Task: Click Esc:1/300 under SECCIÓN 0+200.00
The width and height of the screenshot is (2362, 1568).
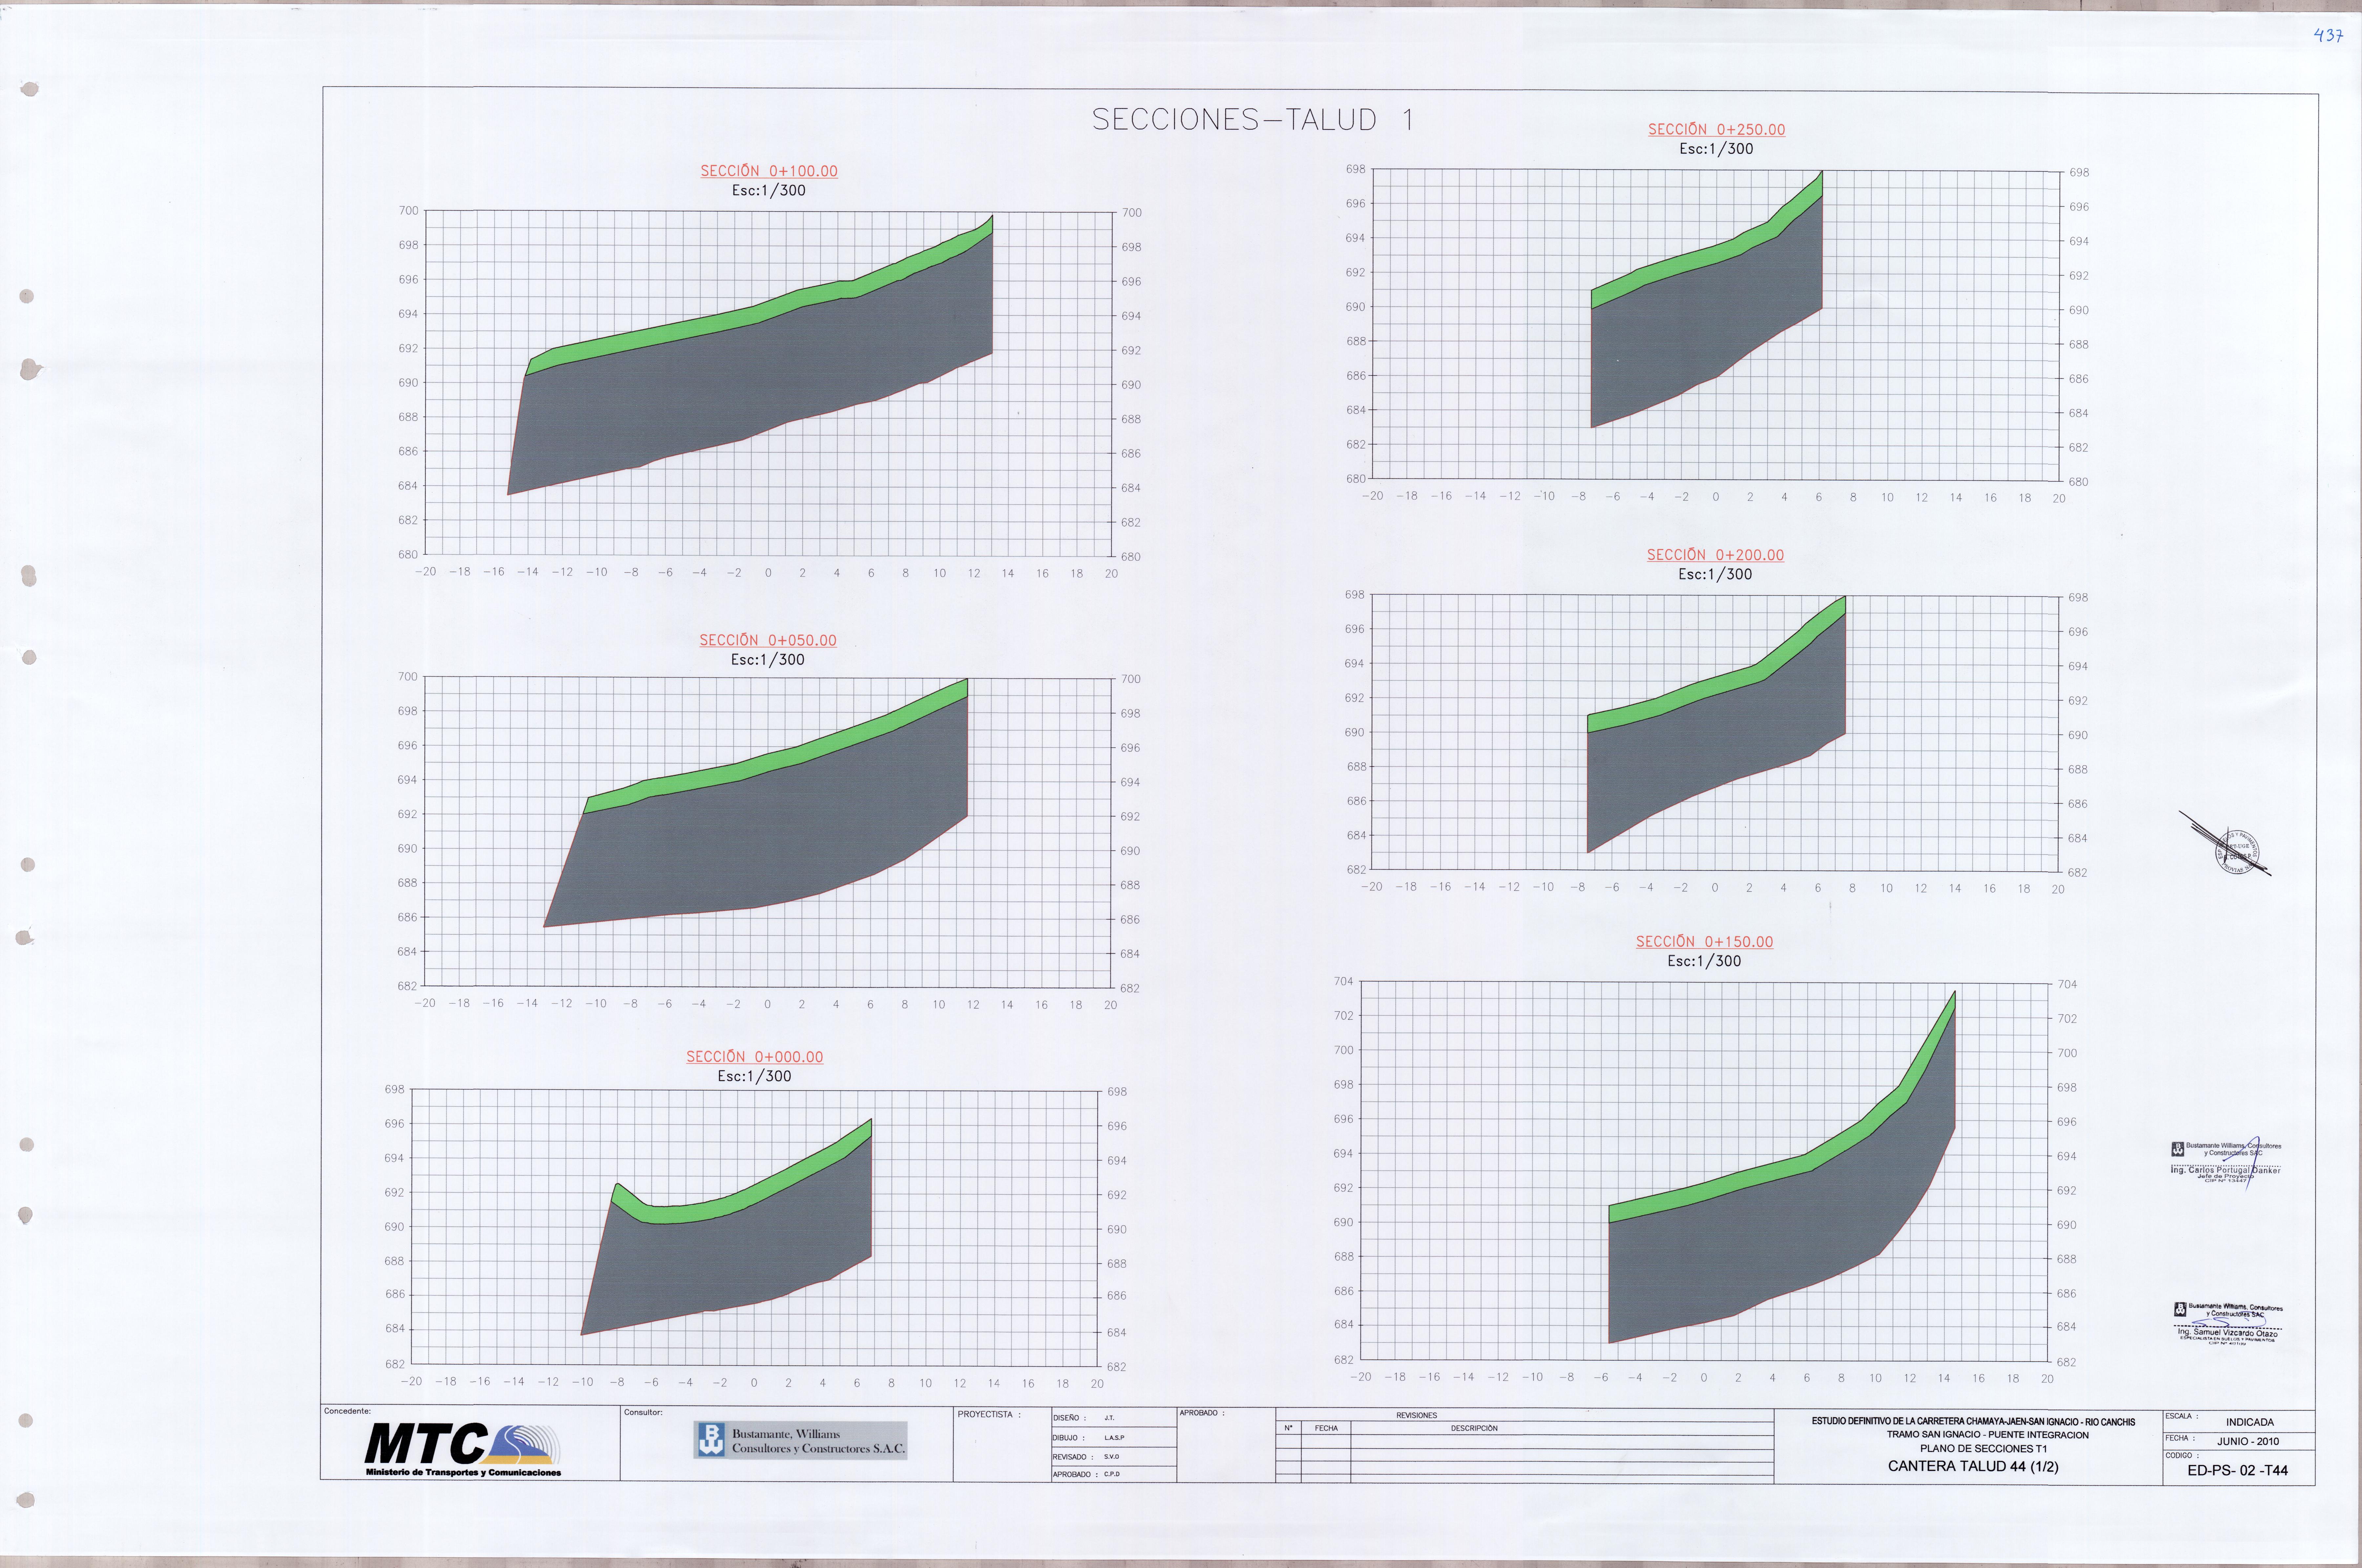Action: pyautogui.click(x=1715, y=574)
